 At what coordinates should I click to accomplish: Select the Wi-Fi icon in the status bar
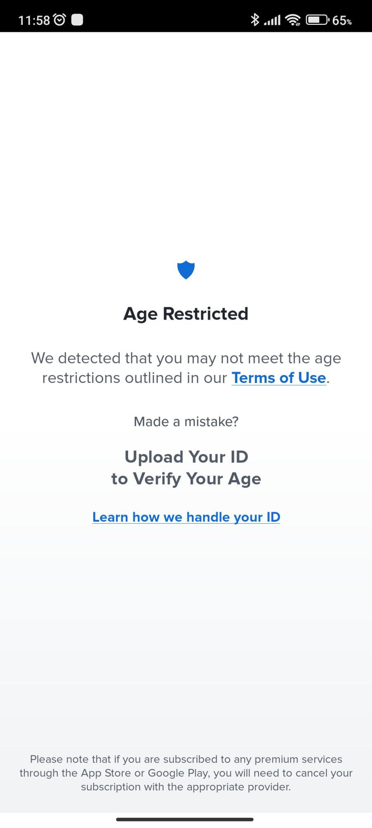click(x=294, y=19)
